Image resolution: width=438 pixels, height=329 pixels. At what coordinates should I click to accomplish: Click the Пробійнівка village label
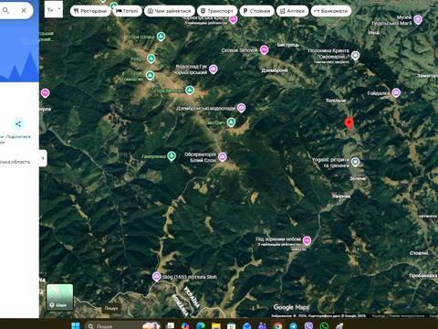click(x=422, y=275)
